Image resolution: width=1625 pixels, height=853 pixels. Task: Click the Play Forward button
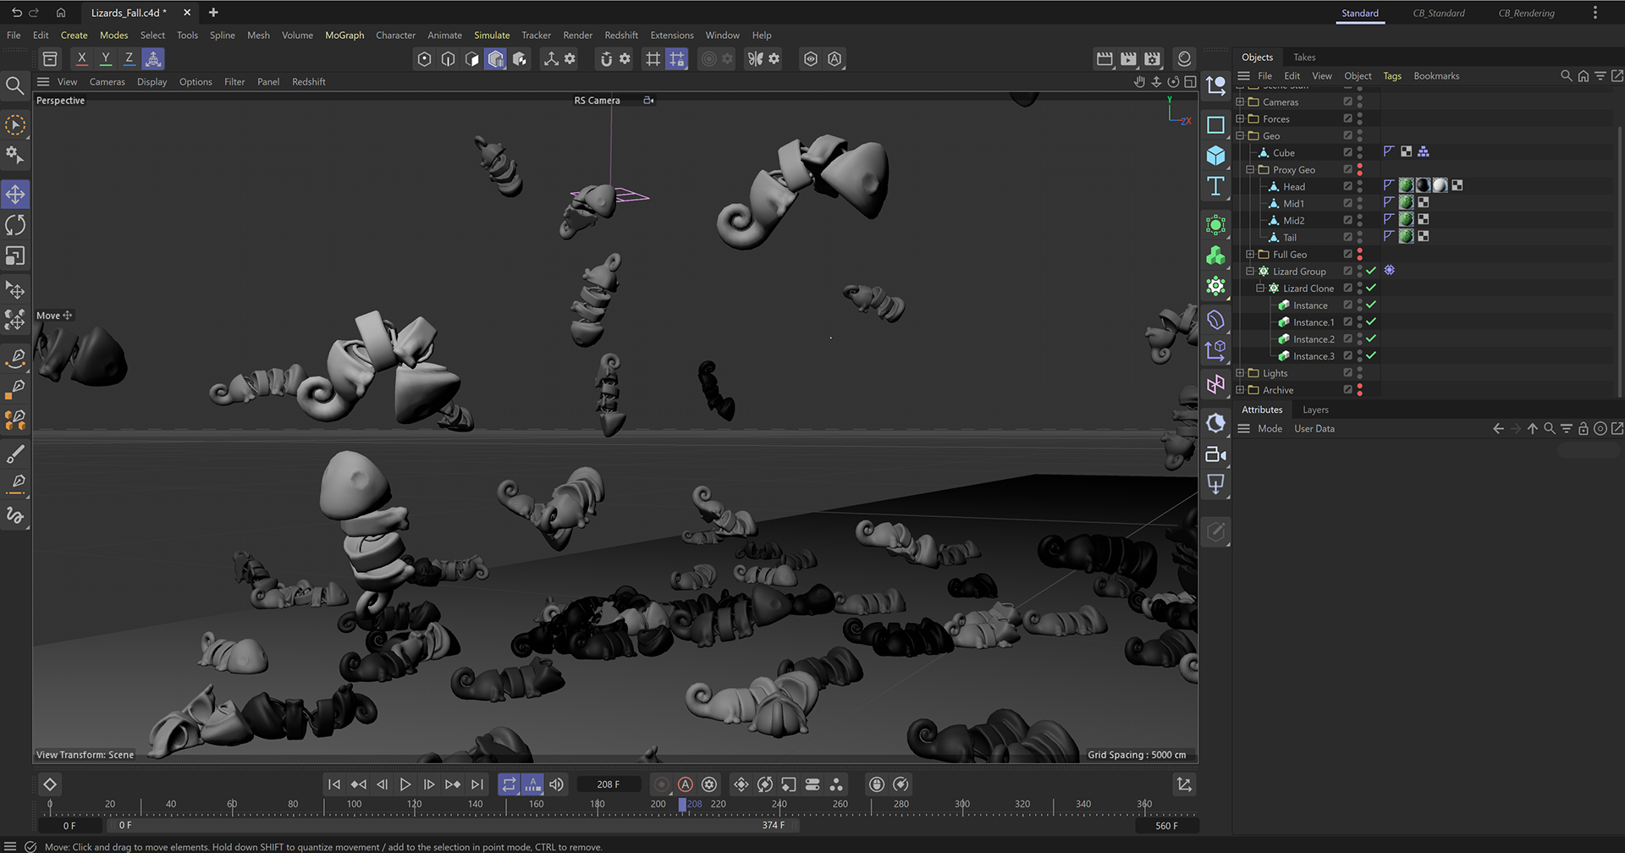[405, 784]
